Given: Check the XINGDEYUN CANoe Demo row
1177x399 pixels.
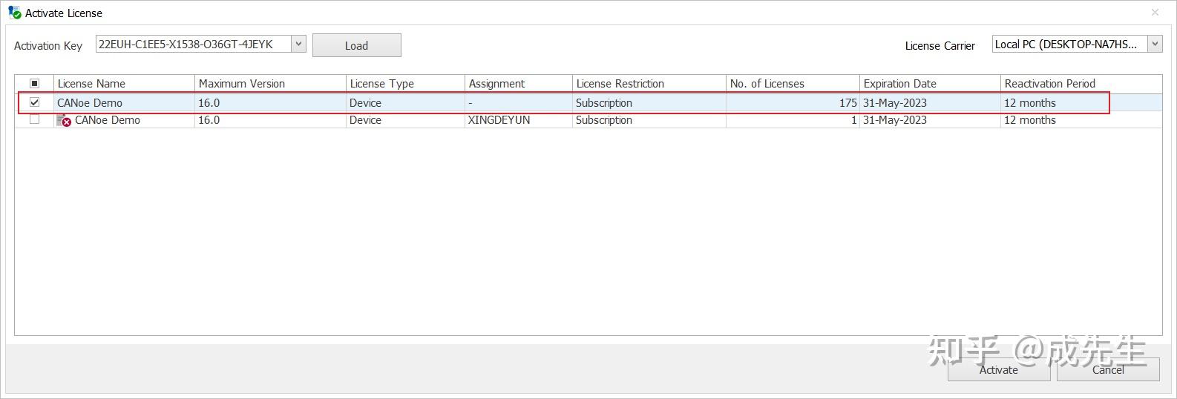Looking at the screenshot, I should 34,119.
